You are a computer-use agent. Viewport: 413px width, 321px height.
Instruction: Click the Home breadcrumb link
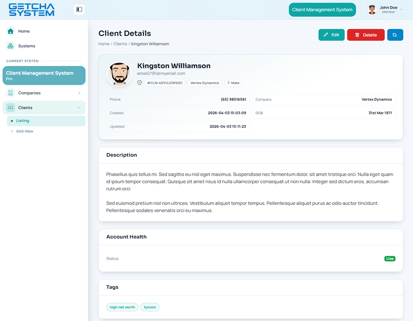pyautogui.click(x=104, y=44)
